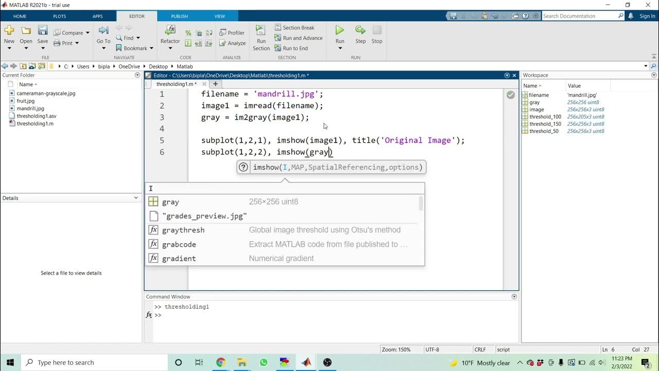The image size is (659, 371).
Task: Click the address bar search magnifier icon
Action: (x=654, y=66)
